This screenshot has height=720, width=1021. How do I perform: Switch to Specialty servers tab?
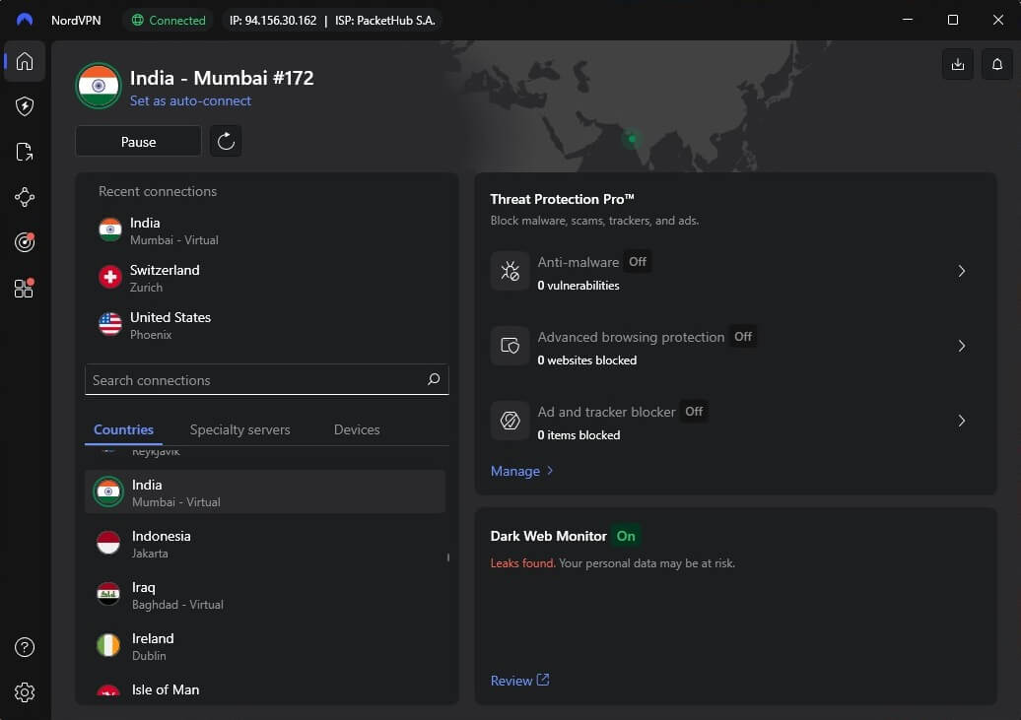(x=239, y=429)
